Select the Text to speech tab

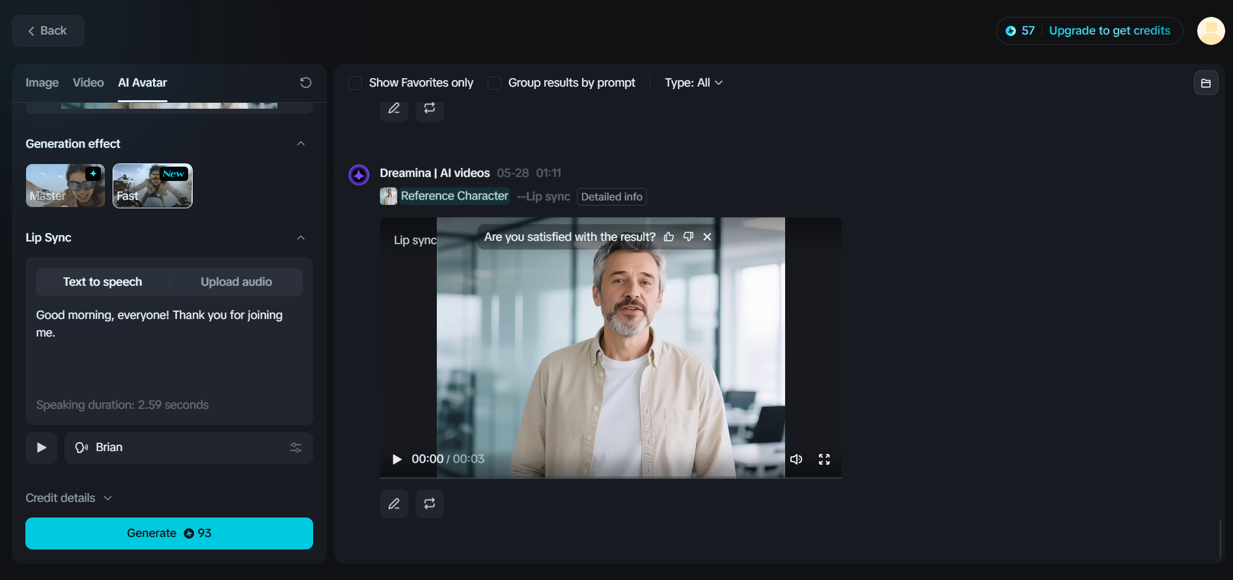103,282
